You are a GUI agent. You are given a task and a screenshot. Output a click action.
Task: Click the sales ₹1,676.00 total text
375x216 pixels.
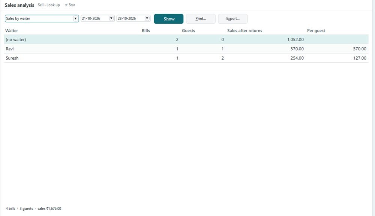[x=49, y=208]
